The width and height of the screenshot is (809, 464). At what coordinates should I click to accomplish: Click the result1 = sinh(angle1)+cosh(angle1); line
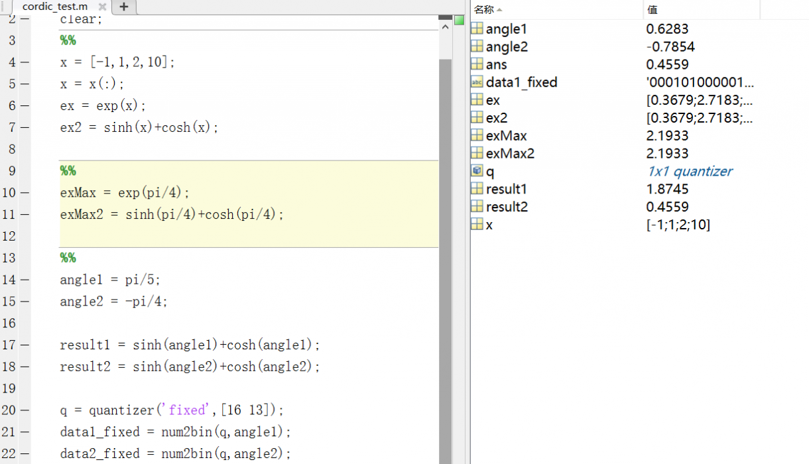tap(190, 345)
